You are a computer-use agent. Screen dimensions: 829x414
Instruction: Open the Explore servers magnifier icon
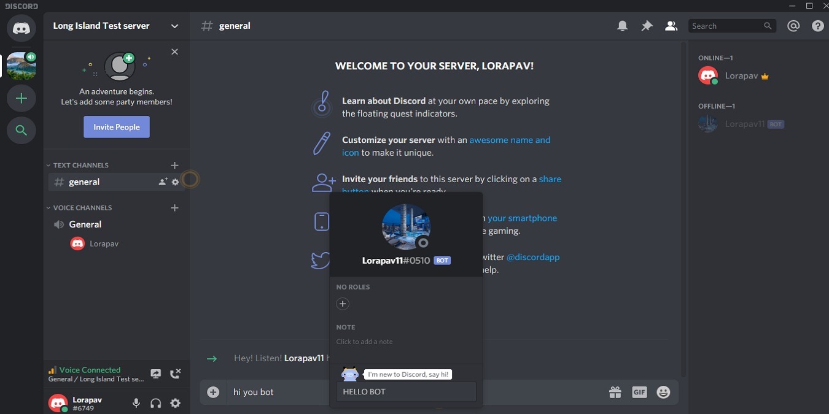(21, 130)
